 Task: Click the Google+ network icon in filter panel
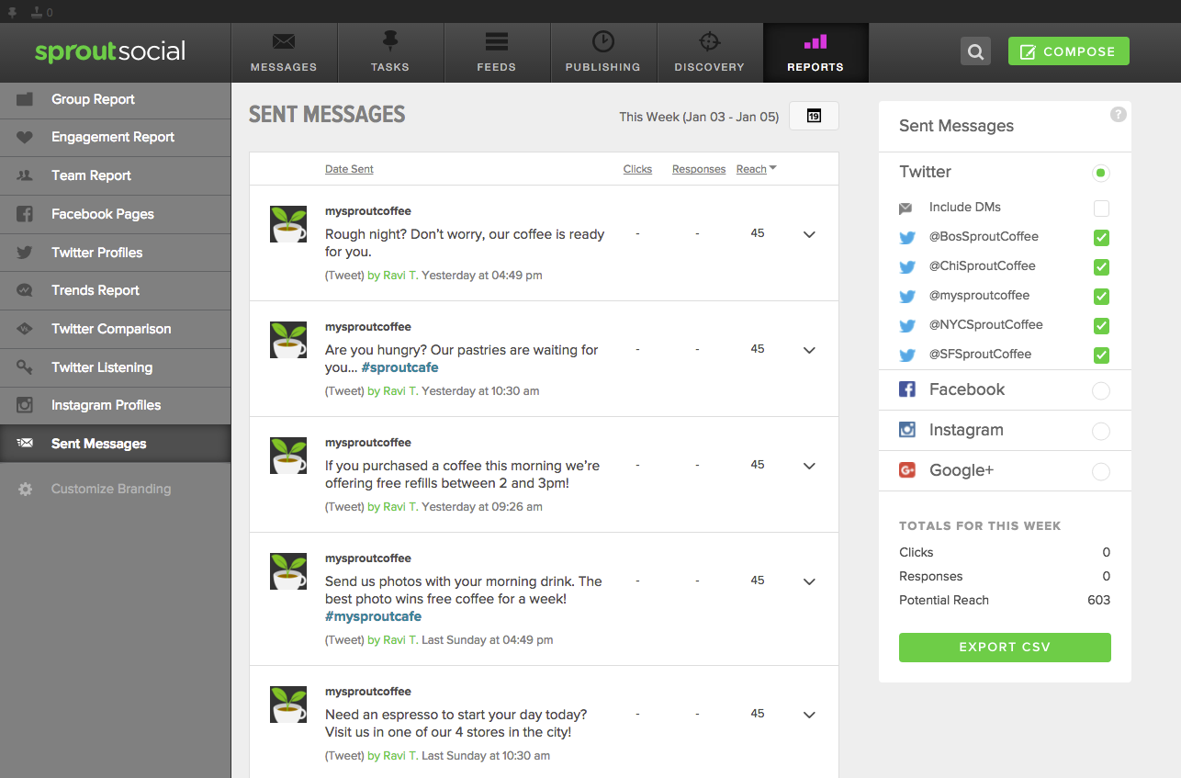[907, 470]
